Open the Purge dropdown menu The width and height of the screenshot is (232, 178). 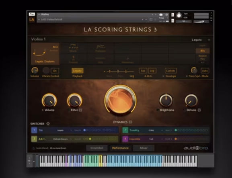click(164, 18)
